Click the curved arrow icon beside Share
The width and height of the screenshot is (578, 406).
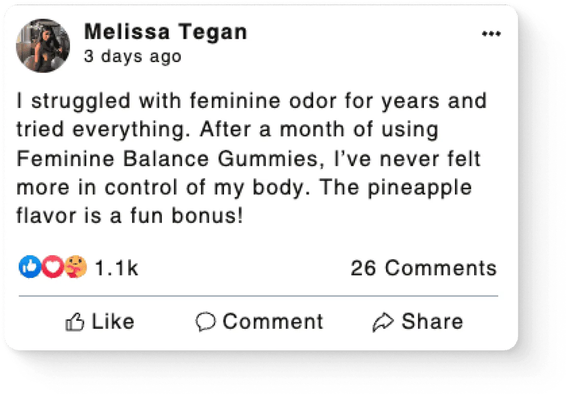tap(383, 323)
